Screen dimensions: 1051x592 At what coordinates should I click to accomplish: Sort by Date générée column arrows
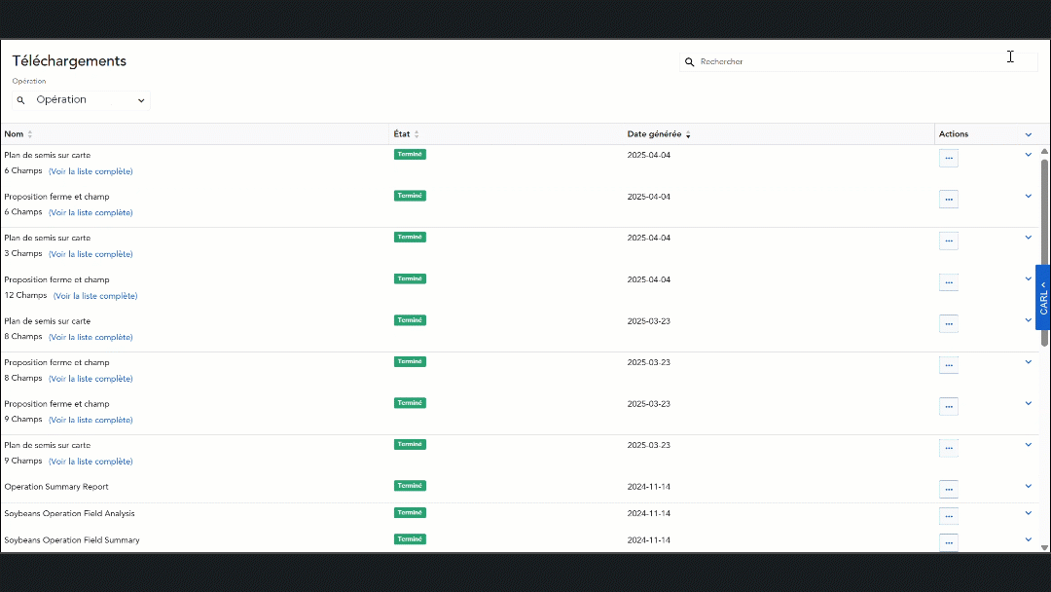click(688, 134)
